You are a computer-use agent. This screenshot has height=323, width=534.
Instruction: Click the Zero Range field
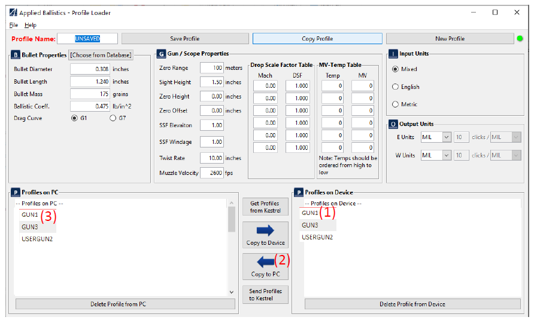point(212,68)
